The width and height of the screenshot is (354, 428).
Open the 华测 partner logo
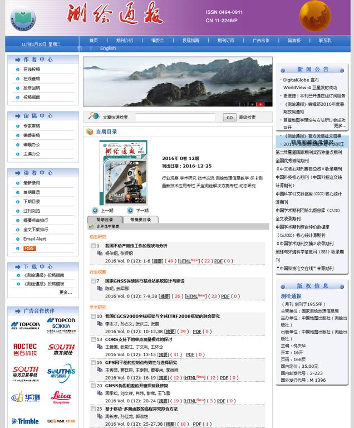(x=26, y=397)
